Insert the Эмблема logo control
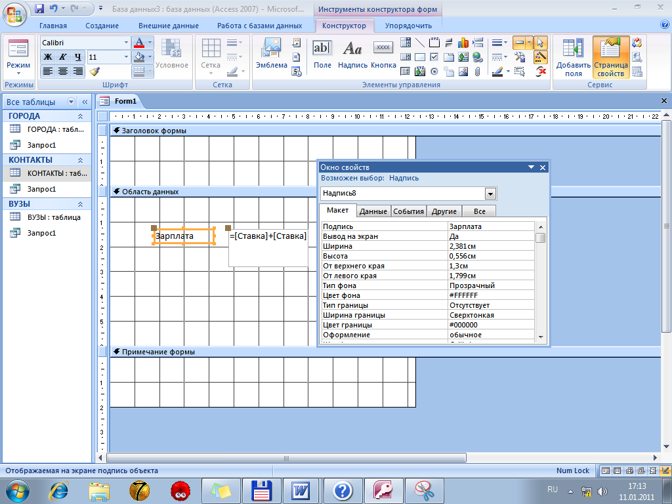Image resolution: width=672 pixels, height=504 pixels. tap(271, 54)
